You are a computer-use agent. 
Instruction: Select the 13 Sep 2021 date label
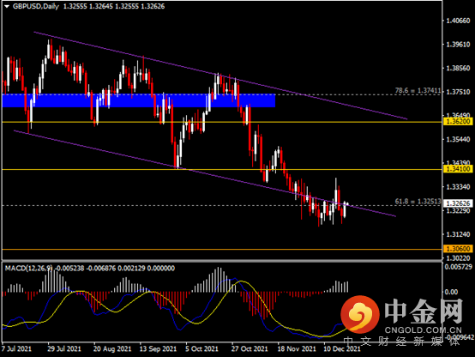158,348
